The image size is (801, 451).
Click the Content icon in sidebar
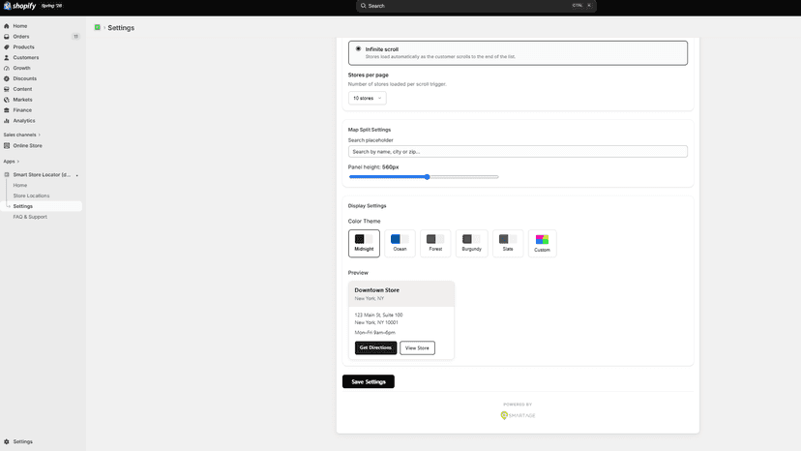coord(7,89)
